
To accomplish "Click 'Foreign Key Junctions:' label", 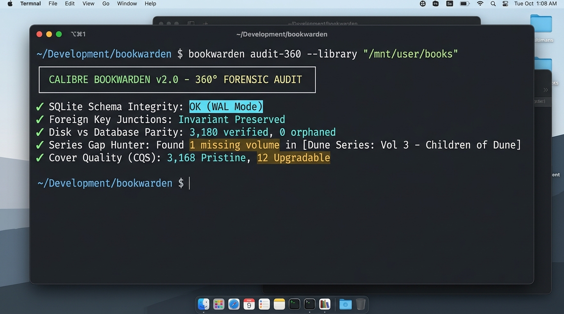I will pyautogui.click(x=110, y=119).
